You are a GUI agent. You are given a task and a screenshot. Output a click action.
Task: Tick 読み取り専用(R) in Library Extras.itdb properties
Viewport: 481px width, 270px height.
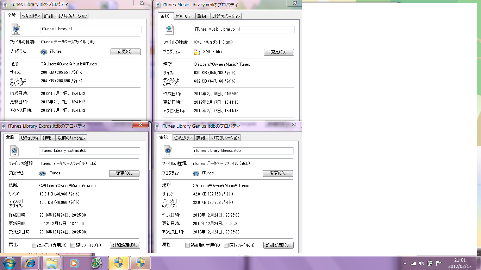click(34, 245)
